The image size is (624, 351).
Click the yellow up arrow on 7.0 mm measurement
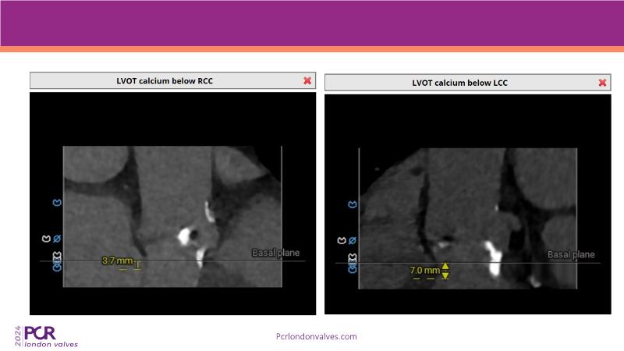(445, 266)
